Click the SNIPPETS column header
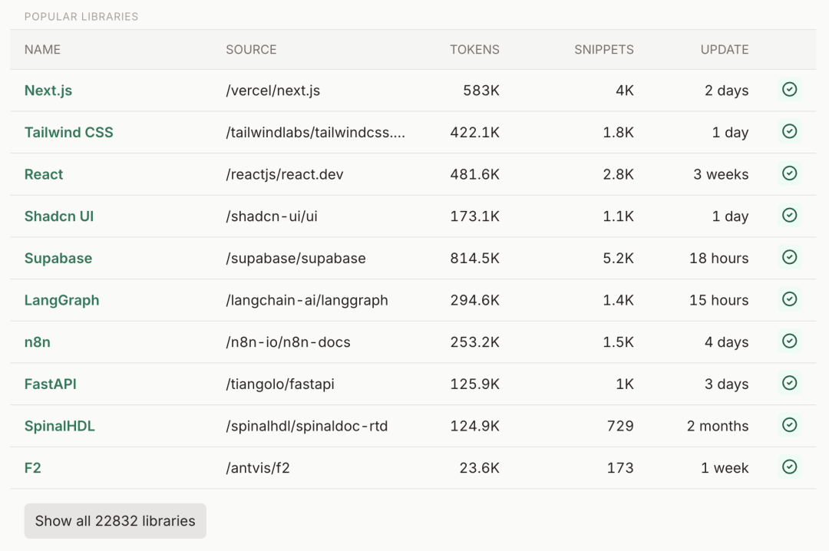Viewport: 829px width, 551px height. tap(604, 50)
